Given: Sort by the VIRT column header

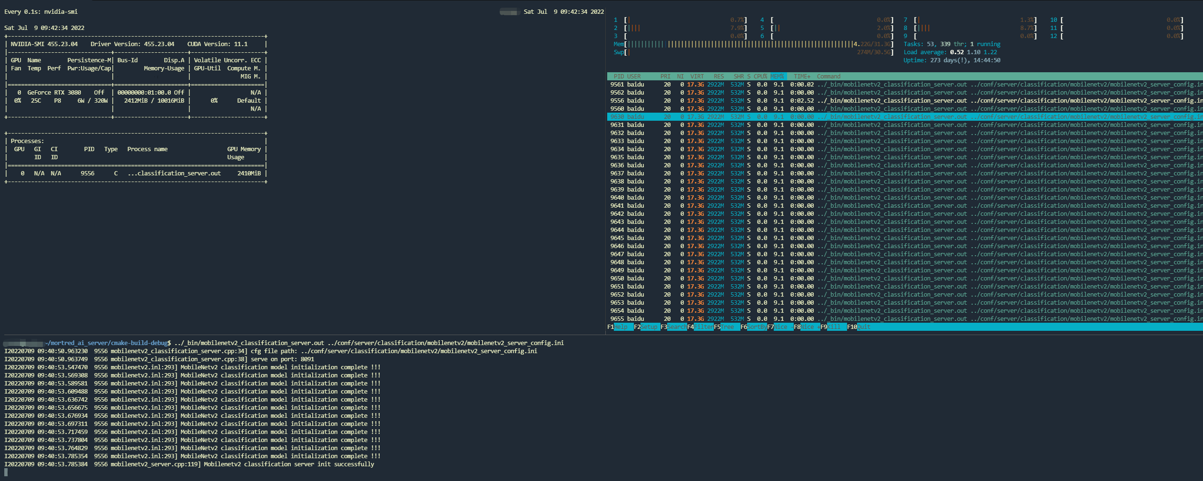Looking at the screenshot, I should 697,77.
